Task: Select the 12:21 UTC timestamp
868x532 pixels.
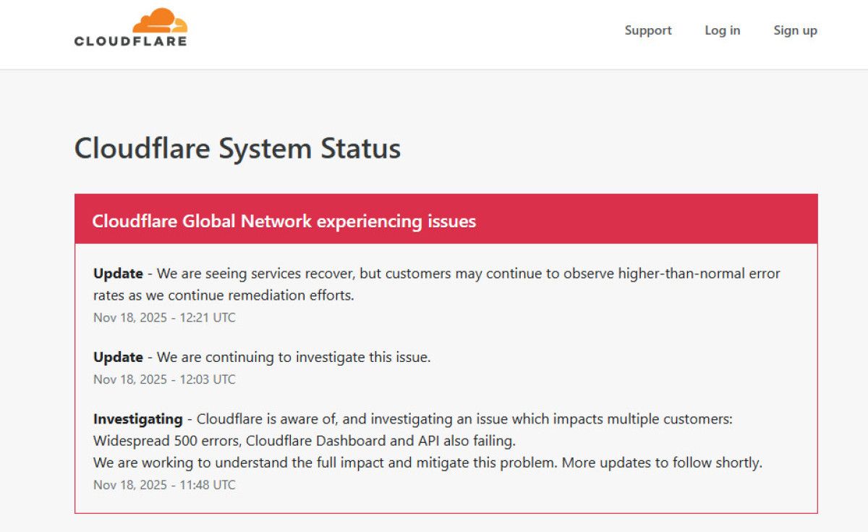Action: [164, 317]
